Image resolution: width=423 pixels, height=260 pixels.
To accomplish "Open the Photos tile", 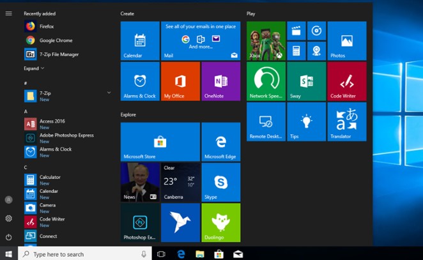I will coord(347,41).
